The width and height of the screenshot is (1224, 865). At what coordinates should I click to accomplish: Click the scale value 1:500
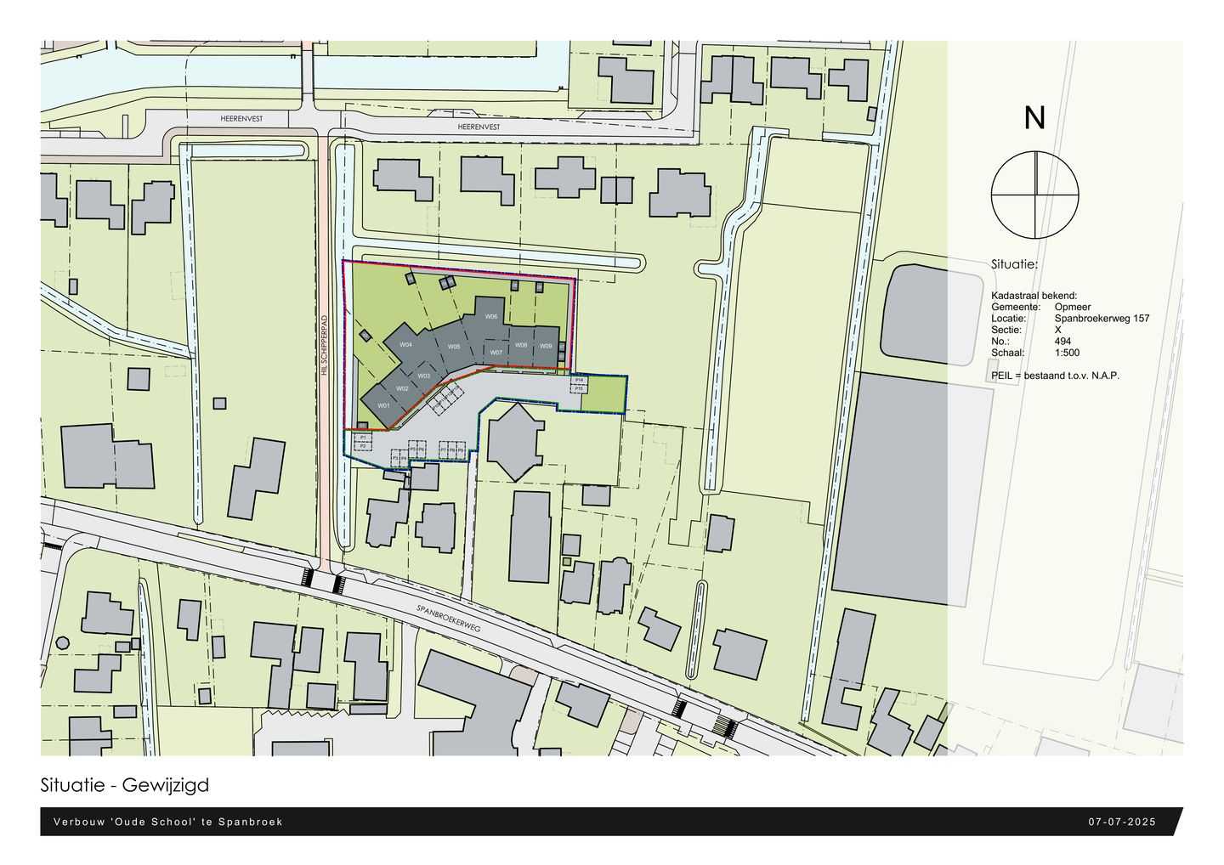pos(1067,352)
